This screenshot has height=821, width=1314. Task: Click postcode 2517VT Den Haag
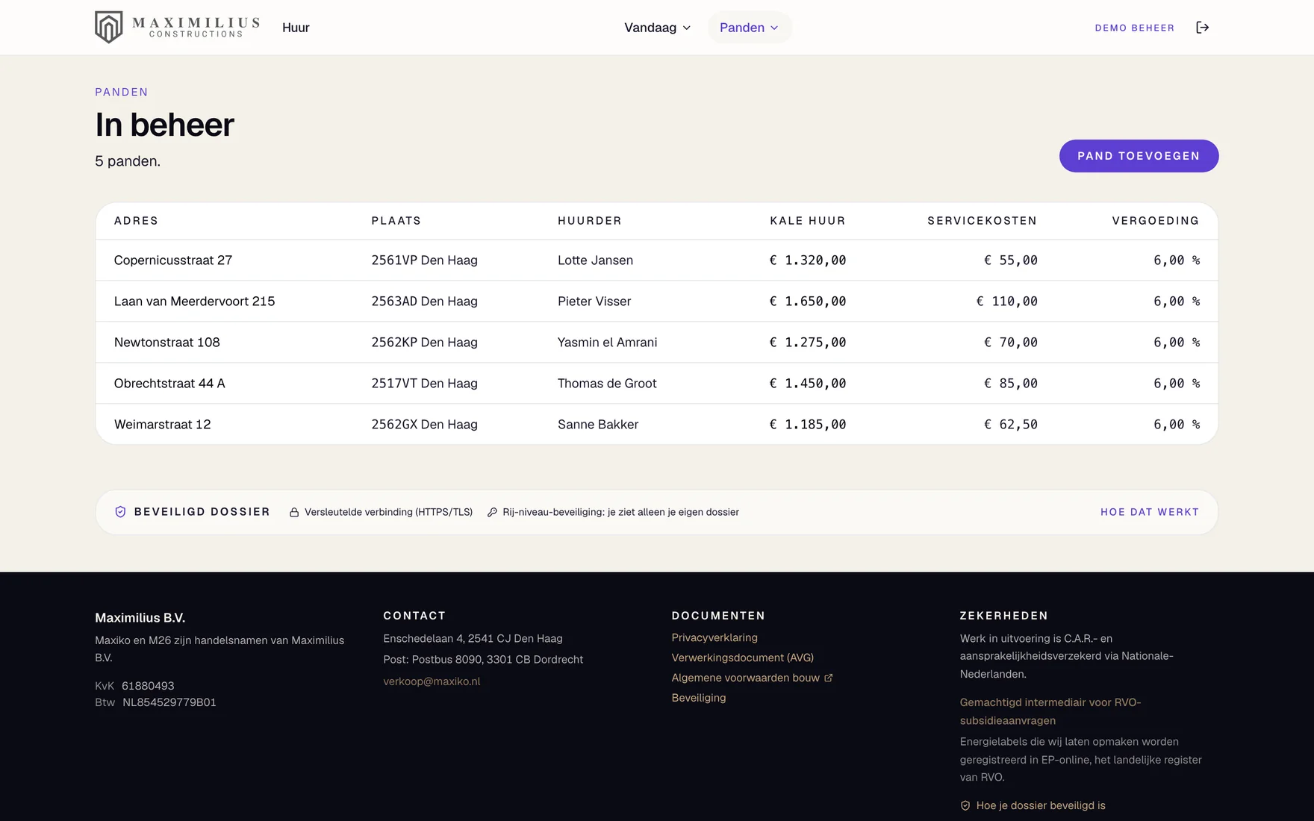(x=424, y=384)
